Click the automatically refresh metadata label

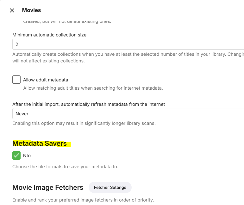pyautogui.click(x=89, y=104)
